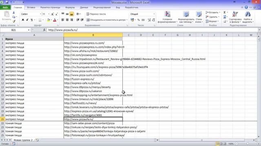
Task: Open the font name Calibri dropdown
Action: 40,14
